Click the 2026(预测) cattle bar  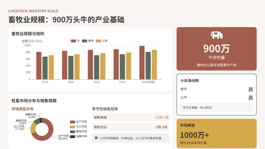point(142,62)
